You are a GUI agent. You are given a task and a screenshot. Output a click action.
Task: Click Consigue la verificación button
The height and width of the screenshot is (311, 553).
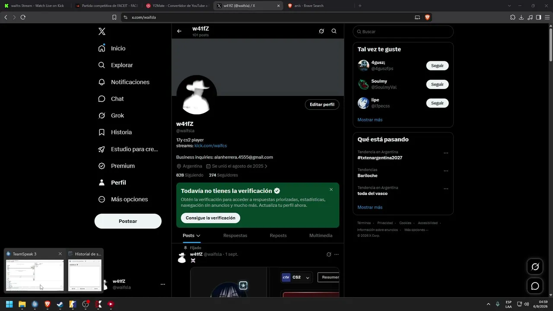(x=210, y=218)
